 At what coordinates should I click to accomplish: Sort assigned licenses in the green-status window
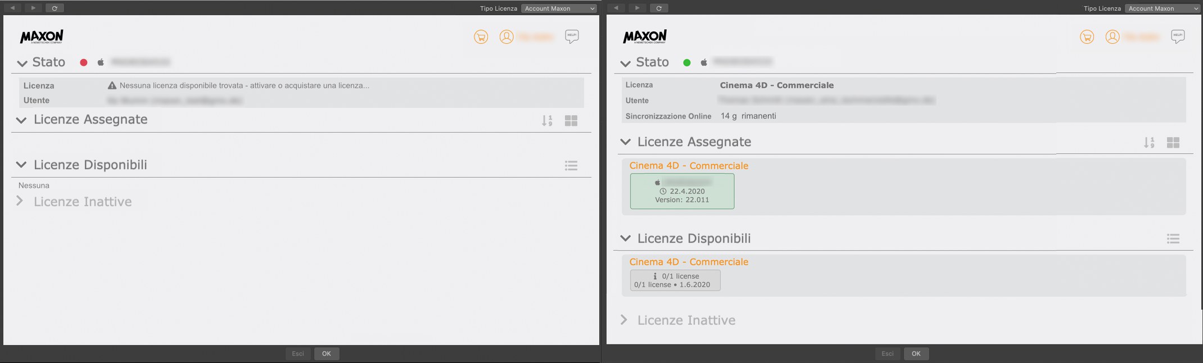click(x=1149, y=143)
